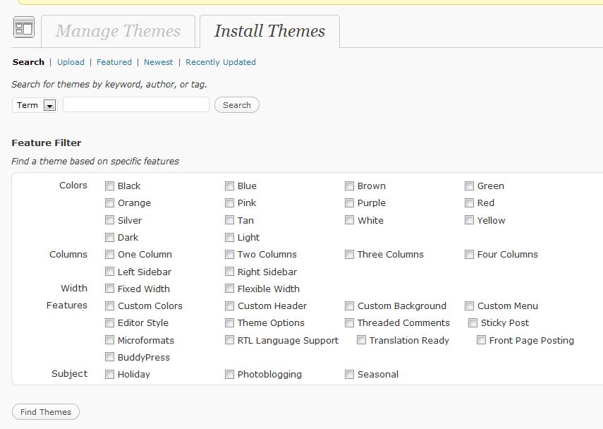
Task: Check the Custom Menu feature
Action: click(x=469, y=306)
